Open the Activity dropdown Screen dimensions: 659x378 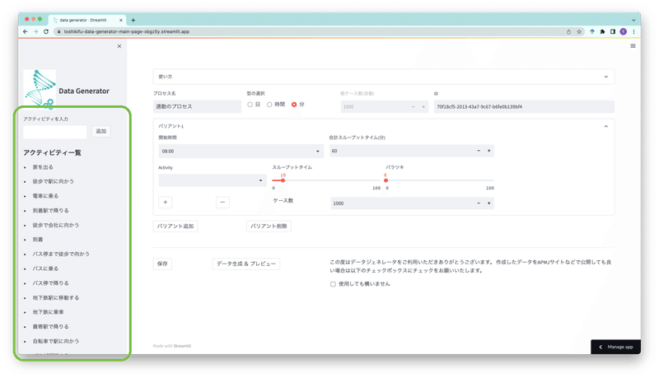tap(213, 180)
